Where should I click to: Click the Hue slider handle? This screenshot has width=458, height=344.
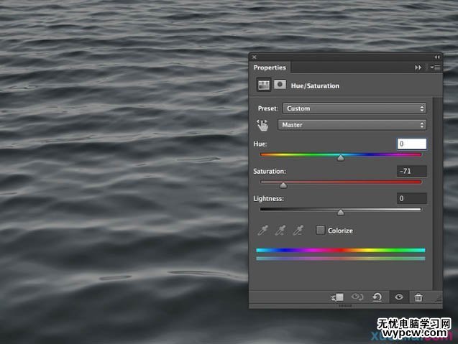pos(341,158)
